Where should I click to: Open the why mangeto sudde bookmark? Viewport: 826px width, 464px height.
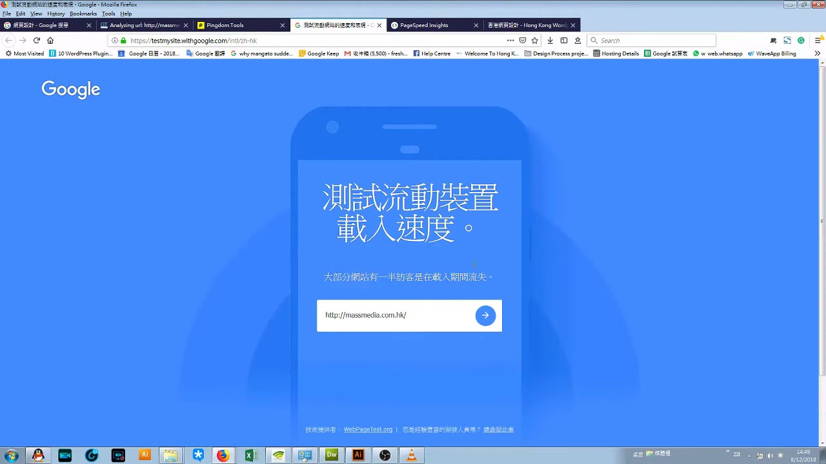[x=261, y=53]
